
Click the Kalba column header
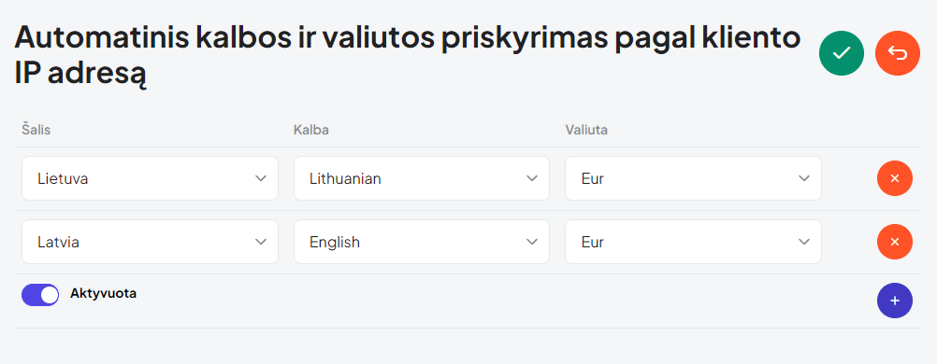tap(311, 130)
